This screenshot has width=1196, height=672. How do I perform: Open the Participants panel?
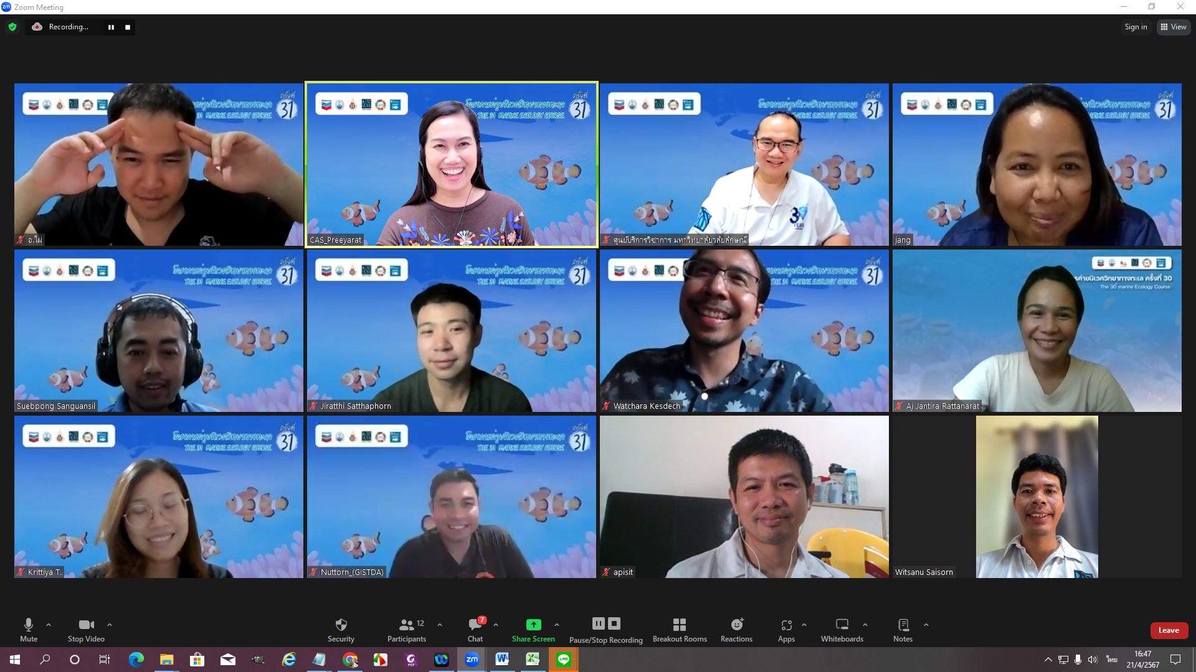pos(406,630)
